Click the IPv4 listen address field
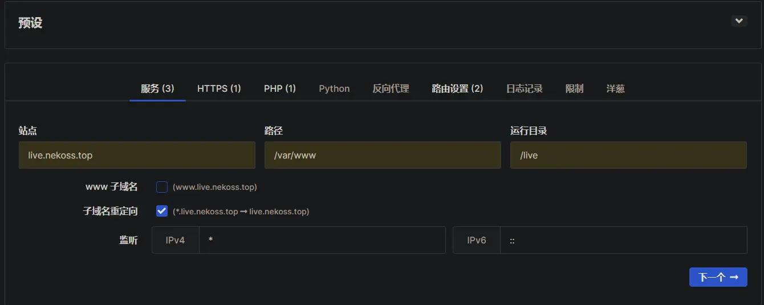The width and height of the screenshot is (764, 305). click(322, 240)
